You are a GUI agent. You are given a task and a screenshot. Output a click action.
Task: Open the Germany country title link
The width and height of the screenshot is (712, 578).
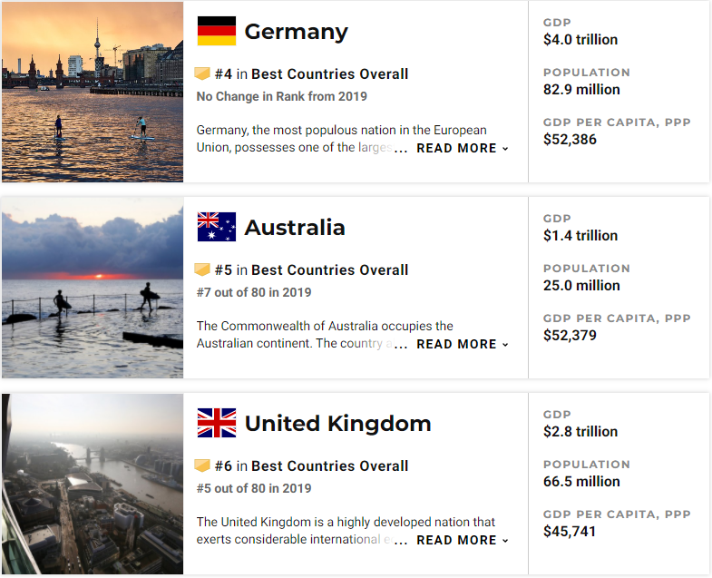tap(296, 32)
